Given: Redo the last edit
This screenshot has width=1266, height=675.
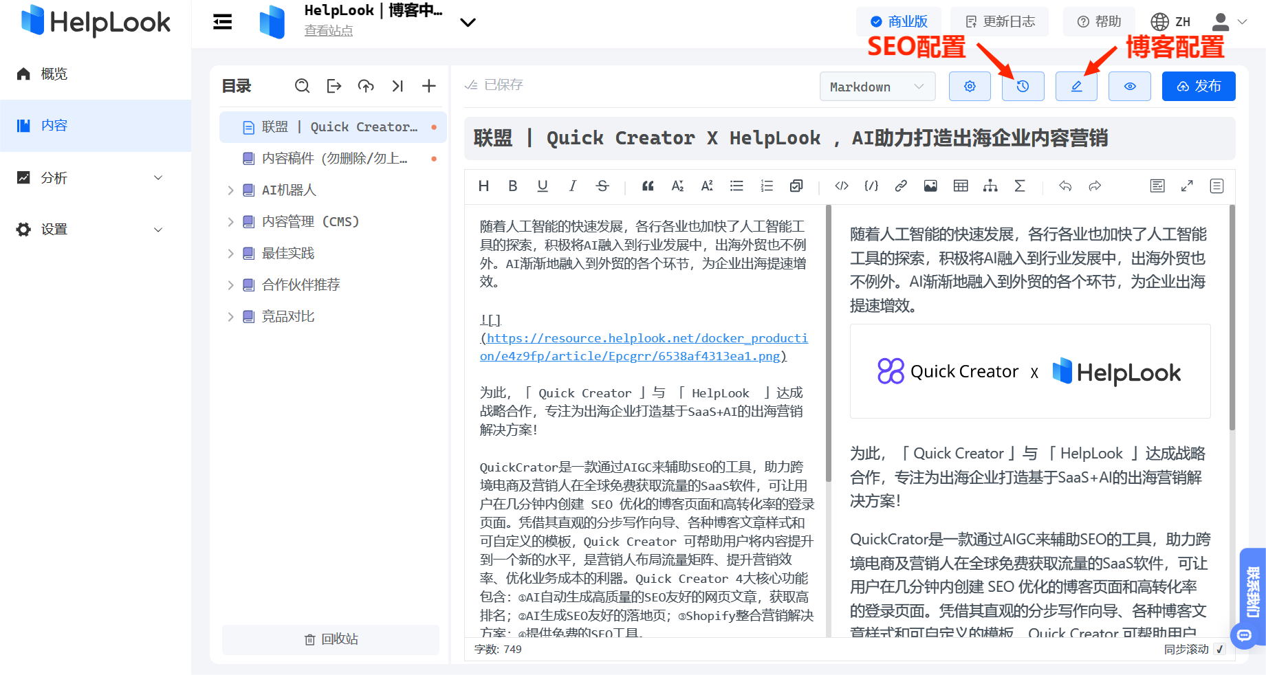Looking at the screenshot, I should point(1095,186).
